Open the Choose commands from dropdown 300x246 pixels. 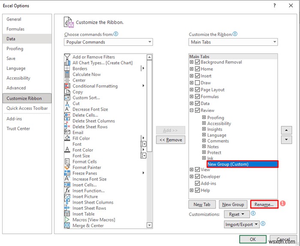[108, 42]
